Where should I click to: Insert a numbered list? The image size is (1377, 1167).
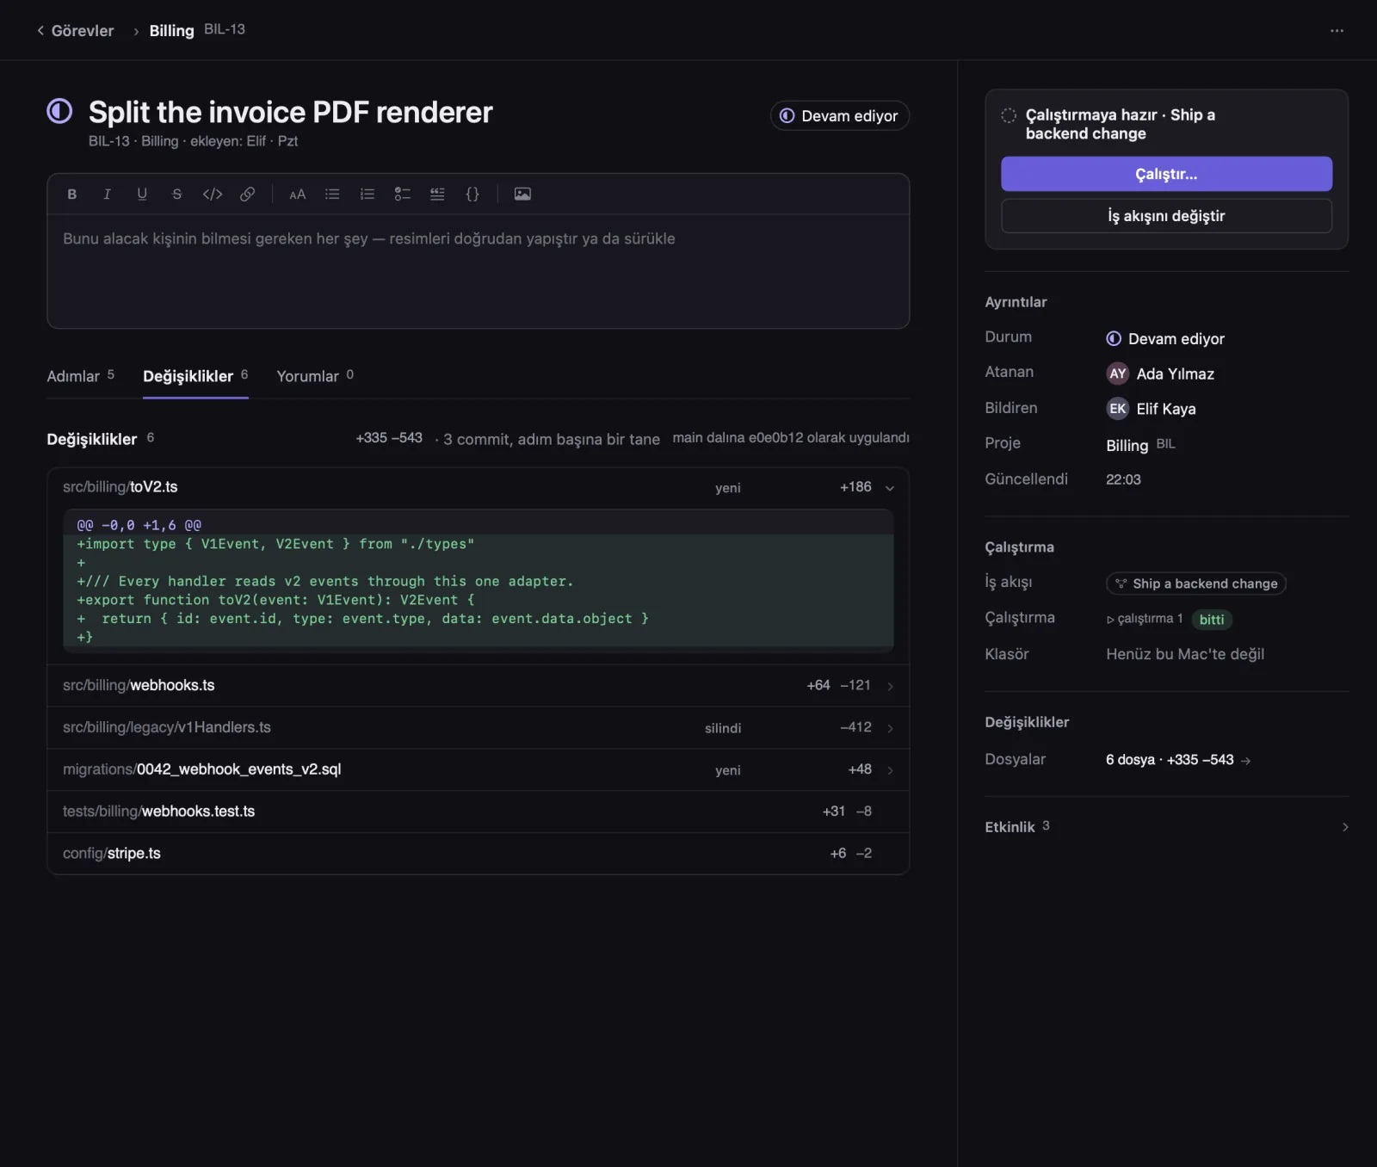[367, 194]
